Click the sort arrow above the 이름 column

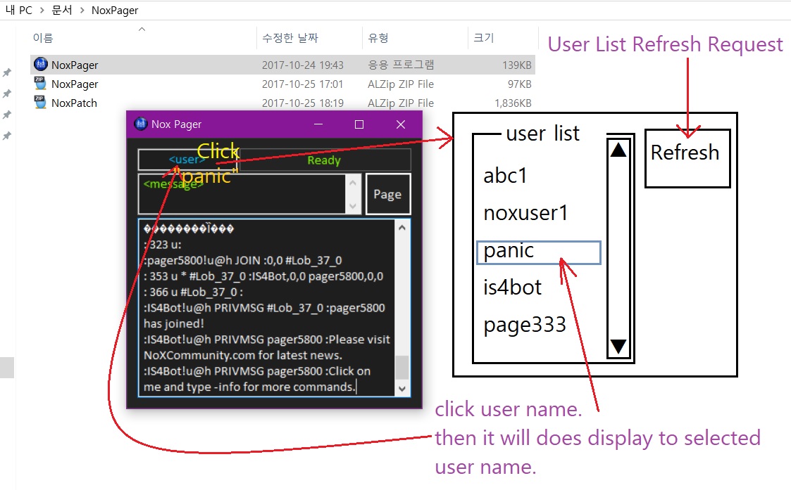pyautogui.click(x=142, y=30)
